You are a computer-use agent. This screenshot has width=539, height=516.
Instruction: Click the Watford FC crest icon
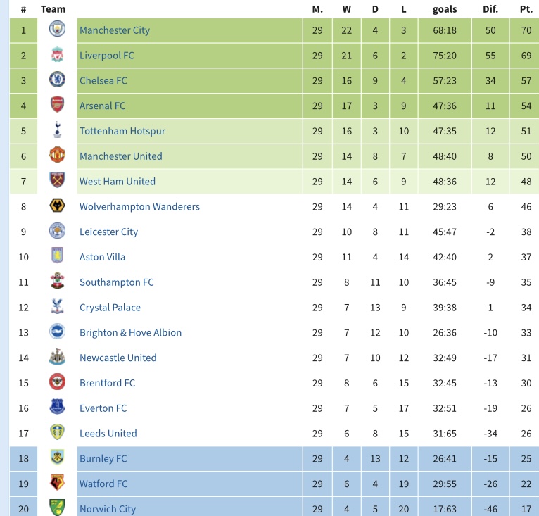57,483
